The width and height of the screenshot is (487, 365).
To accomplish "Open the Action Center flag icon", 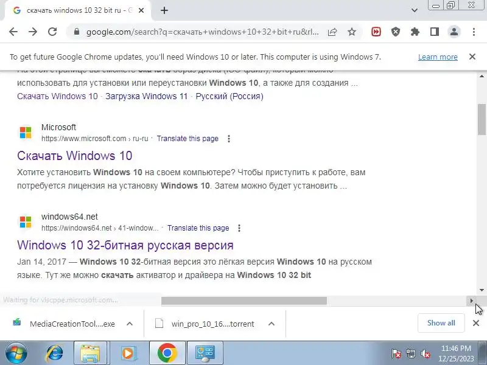I will pos(396,353).
